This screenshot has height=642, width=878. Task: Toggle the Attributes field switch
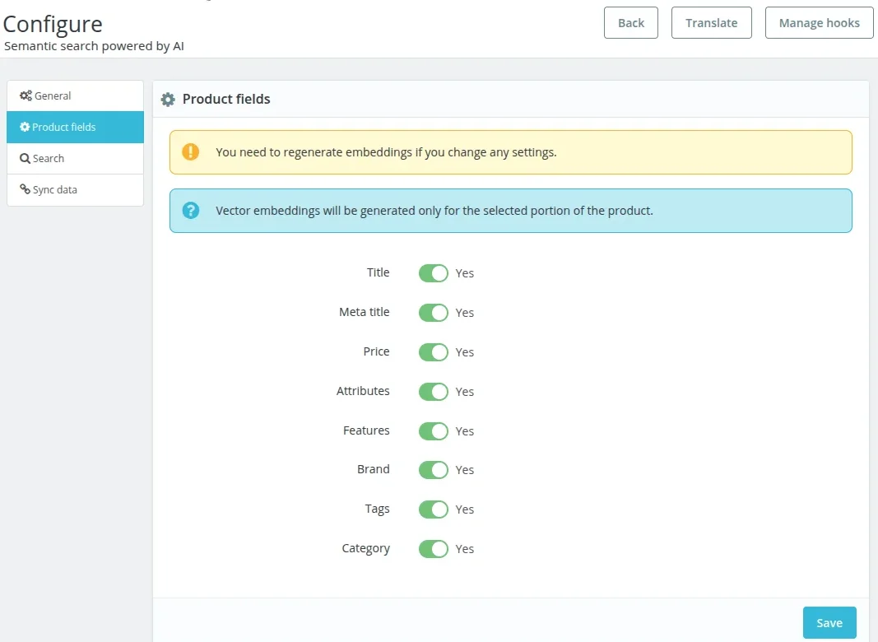[433, 392]
